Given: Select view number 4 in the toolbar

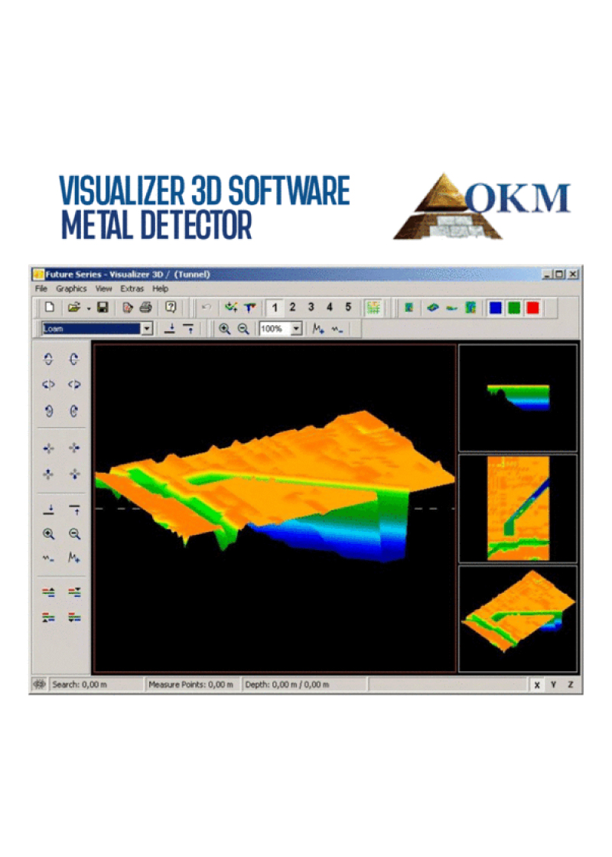Looking at the screenshot, I should point(330,307).
